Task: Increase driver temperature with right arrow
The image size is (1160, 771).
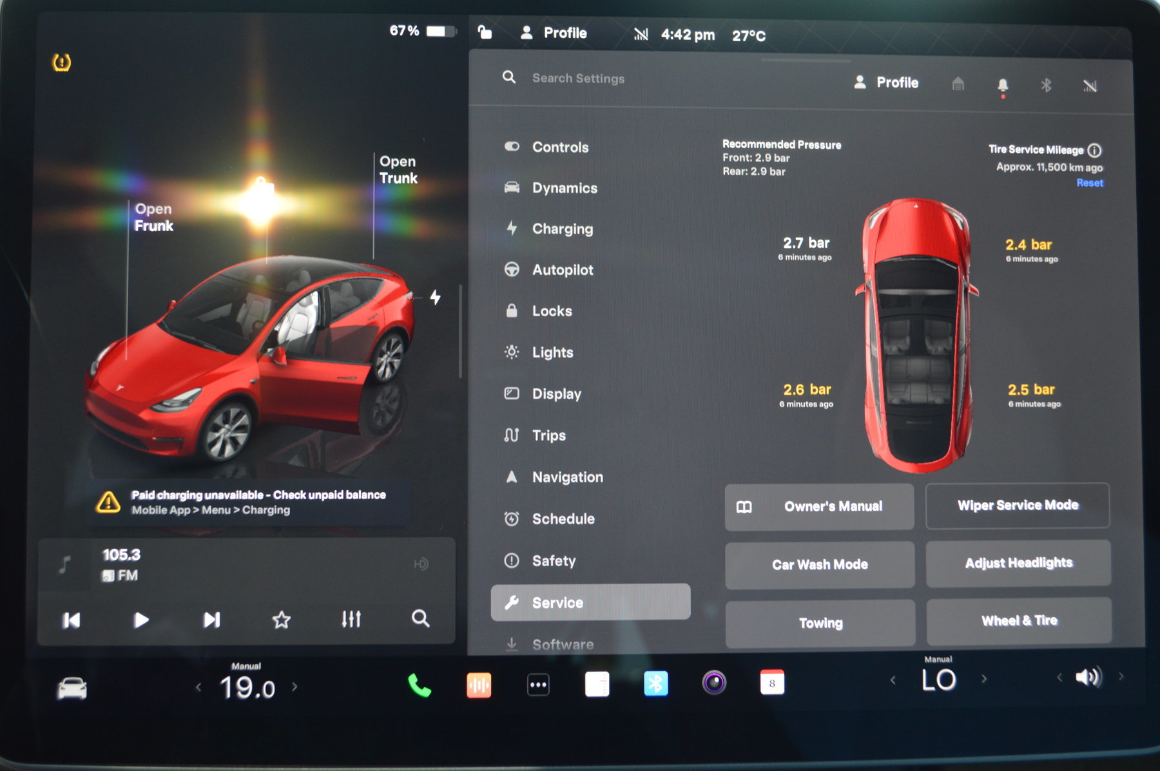Action: [x=295, y=687]
